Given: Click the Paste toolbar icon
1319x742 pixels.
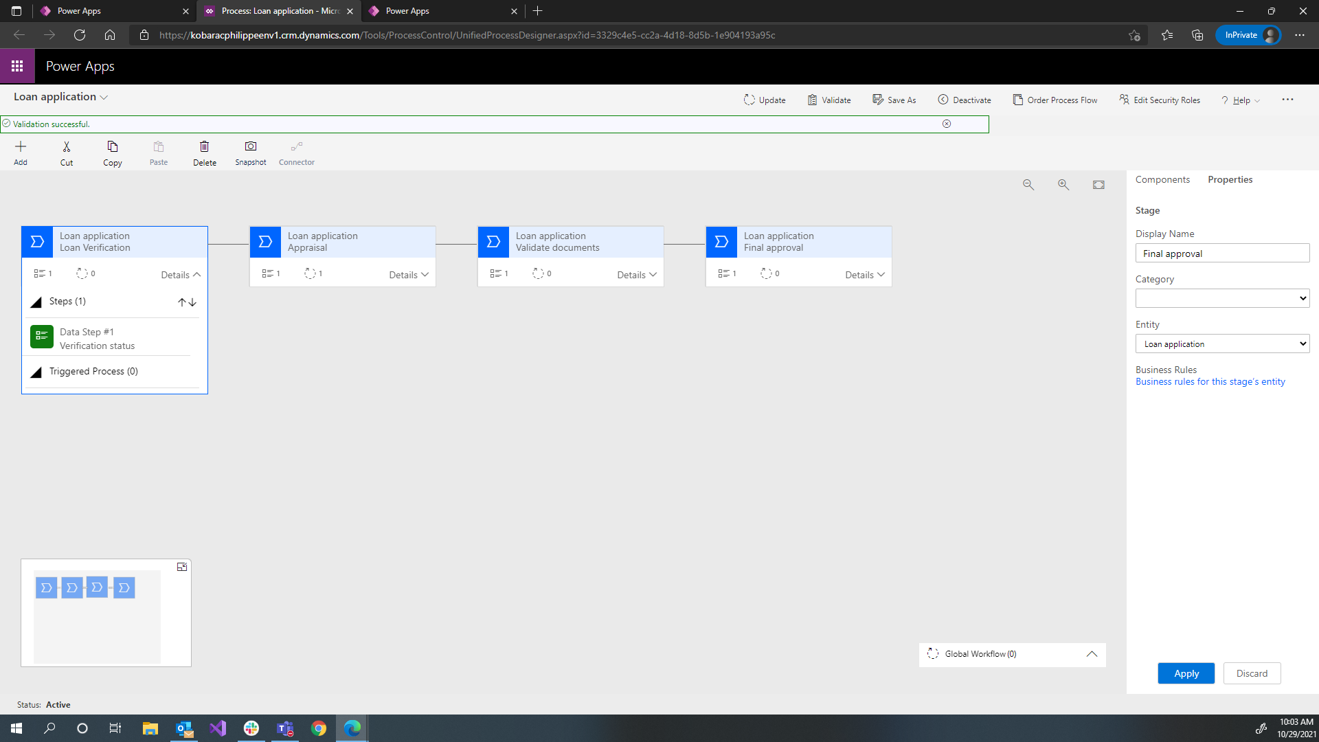Looking at the screenshot, I should [159, 153].
